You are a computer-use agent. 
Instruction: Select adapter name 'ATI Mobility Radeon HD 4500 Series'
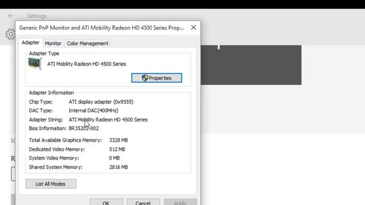pyautogui.click(x=87, y=64)
